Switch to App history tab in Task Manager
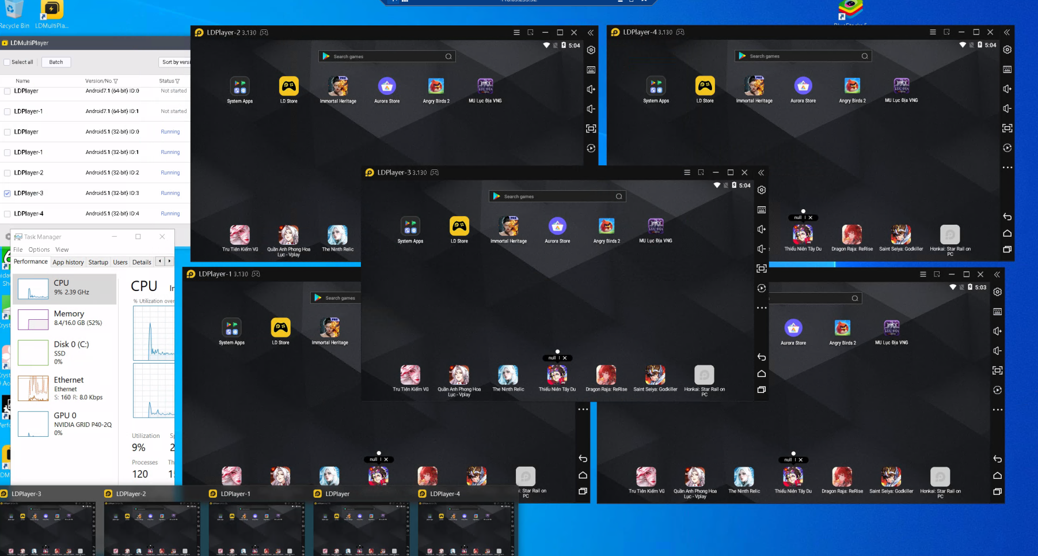1038x556 pixels. [68, 262]
